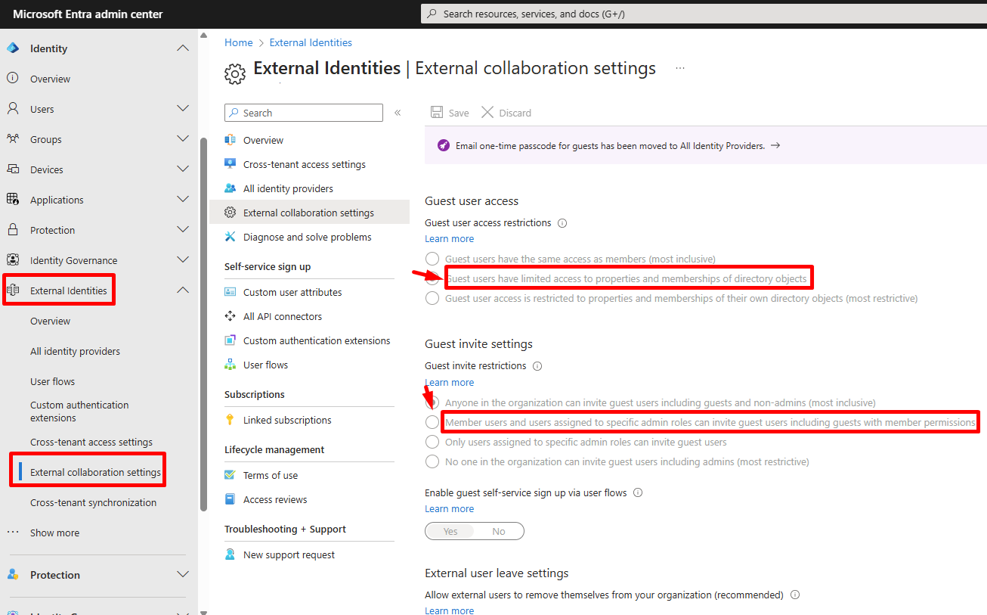The image size is (987, 615).
Task: Open User flows in the left sidebar
Action: coord(53,381)
